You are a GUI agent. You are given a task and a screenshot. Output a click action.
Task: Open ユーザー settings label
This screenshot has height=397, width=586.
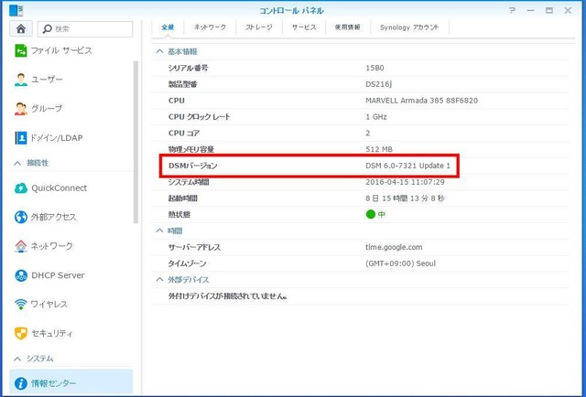click(47, 80)
